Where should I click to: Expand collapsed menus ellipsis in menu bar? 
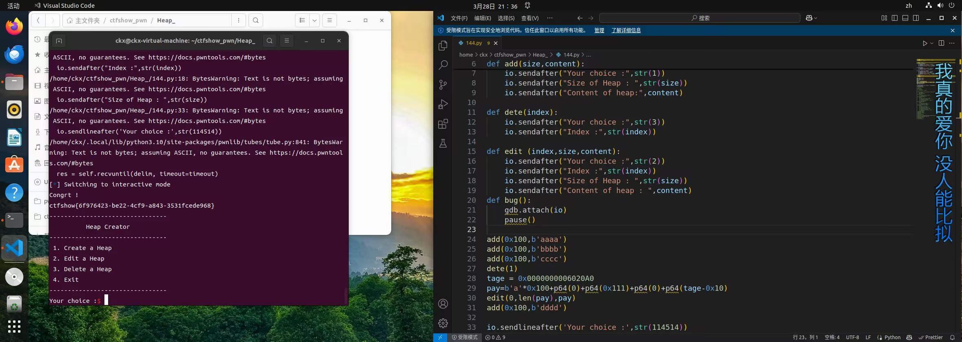click(x=550, y=18)
